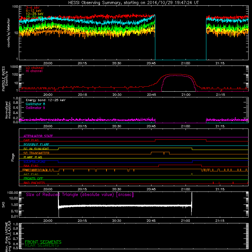Click the overlapping PARTICLE_FLAG label
Screen dimensions: 252x252
coord(35,170)
